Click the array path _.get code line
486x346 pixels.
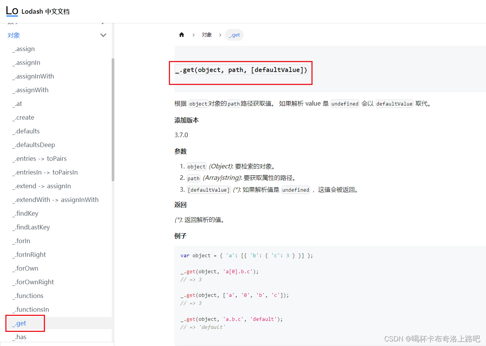coord(235,295)
